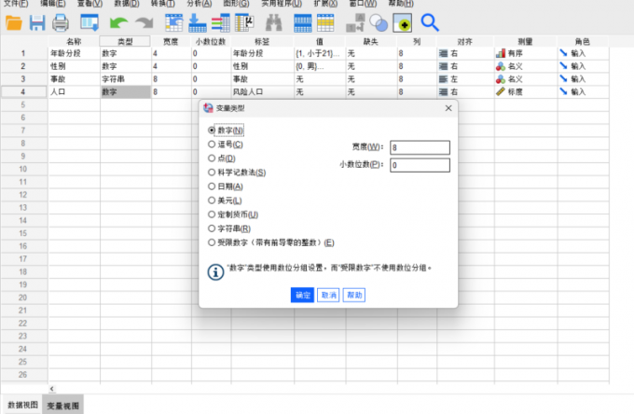Click the 小数位数(P) input field
Viewport: 634px width, 414px height.
(x=420, y=165)
